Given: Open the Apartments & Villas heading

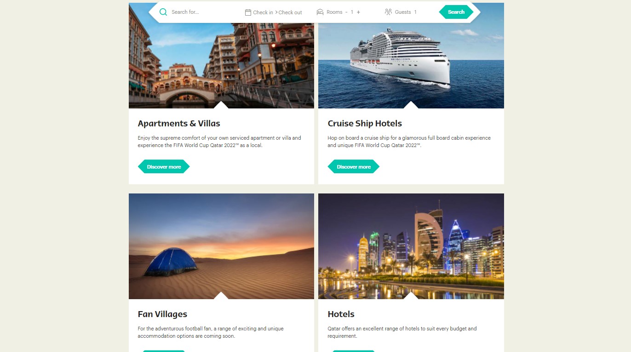Looking at the screenshot, I should coord(179,123).
